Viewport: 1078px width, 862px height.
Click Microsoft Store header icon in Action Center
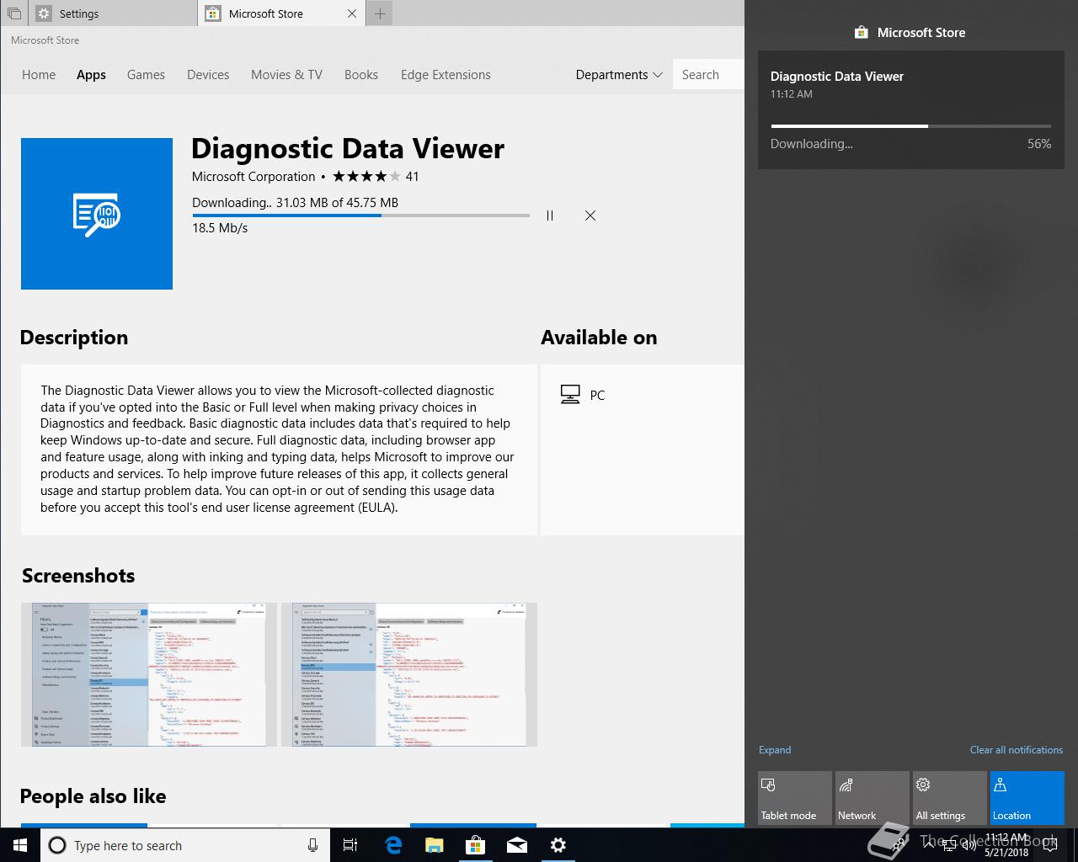tap(861, 32)
